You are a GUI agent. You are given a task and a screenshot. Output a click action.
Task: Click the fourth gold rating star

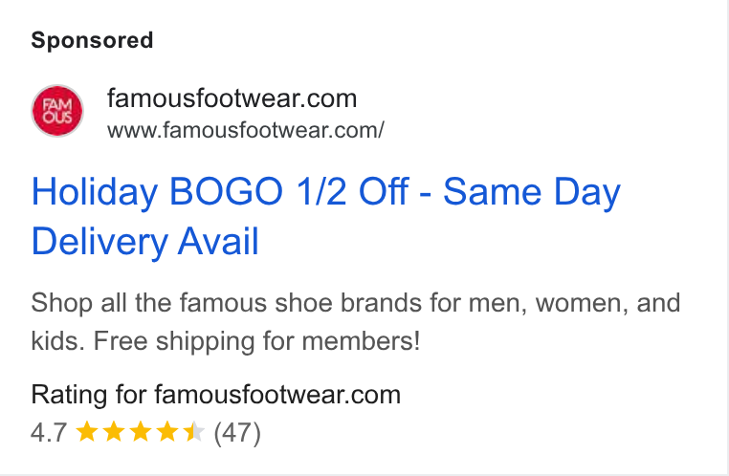166,431
